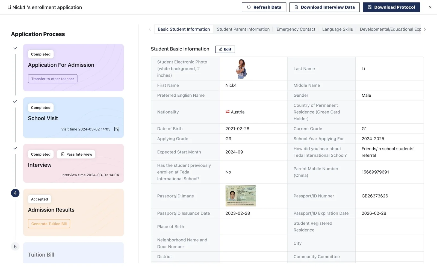
Task: Click Austria flag icon in Nationality
Action: (228, 112)
